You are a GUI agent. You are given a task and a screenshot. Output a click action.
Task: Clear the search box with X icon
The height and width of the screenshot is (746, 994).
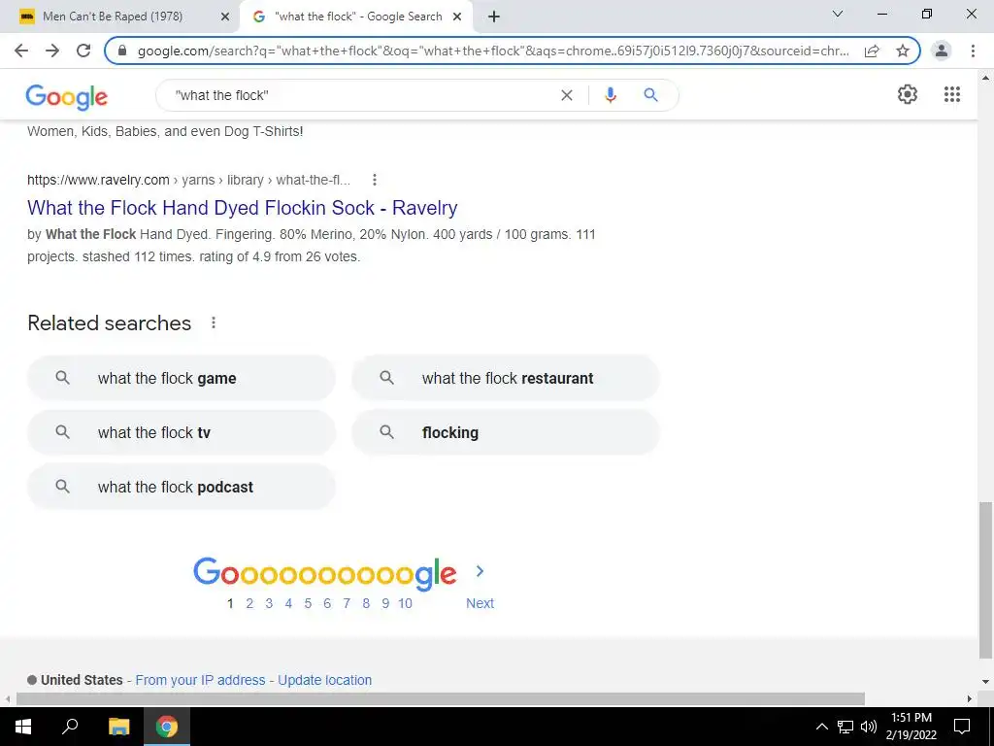[x=567, y=95]
